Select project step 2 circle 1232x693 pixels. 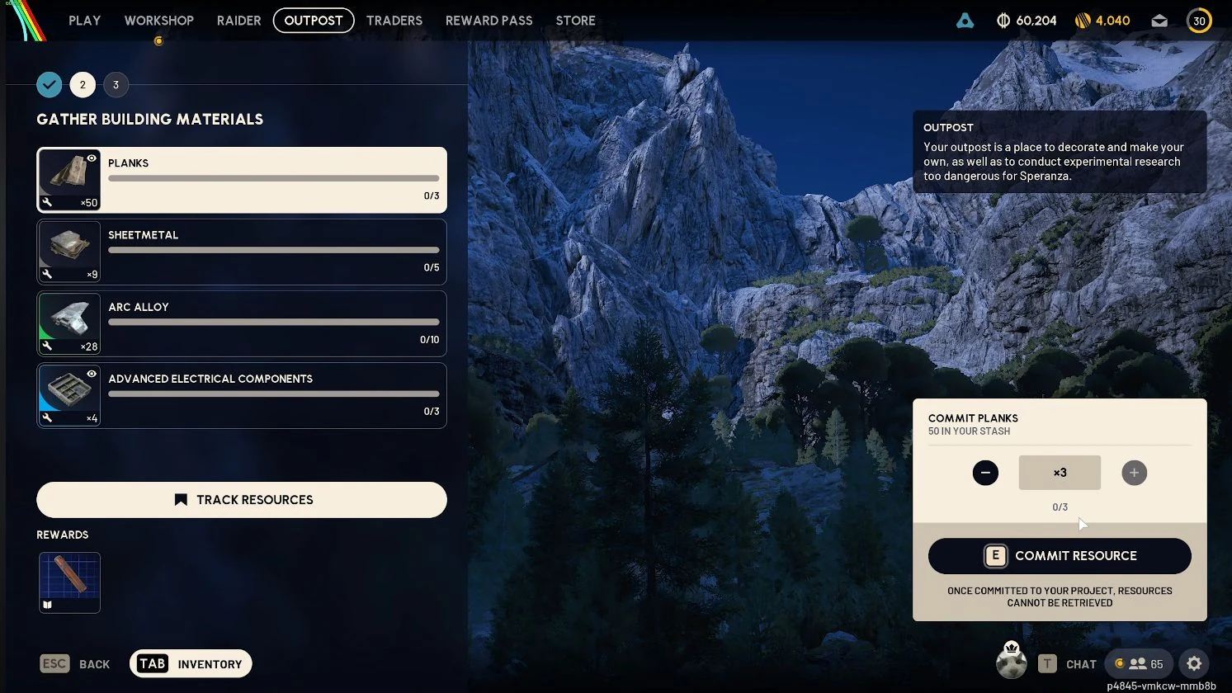83,84
